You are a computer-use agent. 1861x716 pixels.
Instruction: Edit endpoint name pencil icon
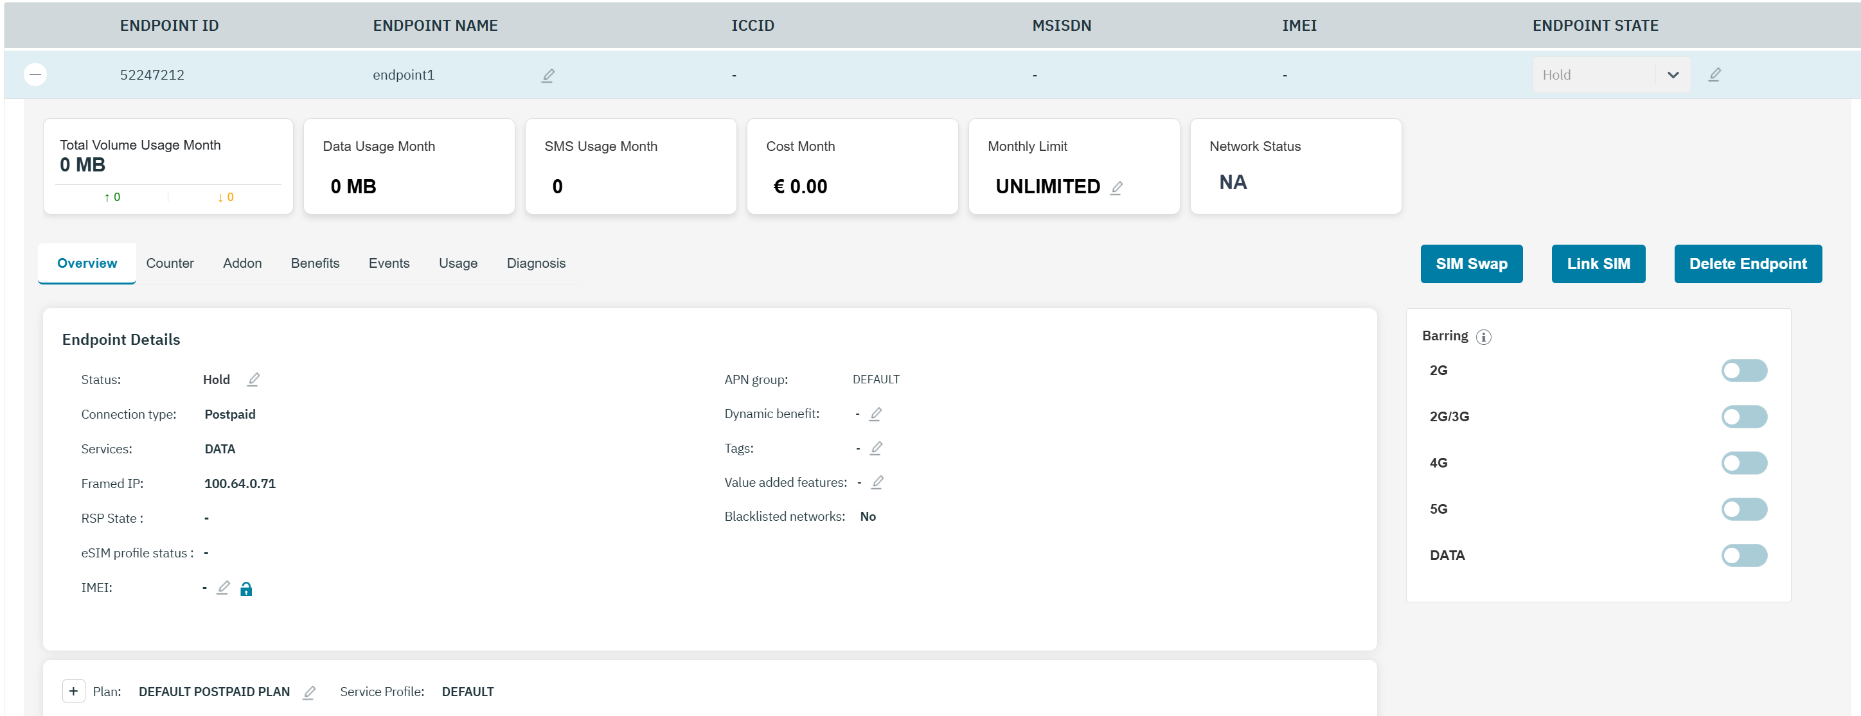tap(548, 75)
